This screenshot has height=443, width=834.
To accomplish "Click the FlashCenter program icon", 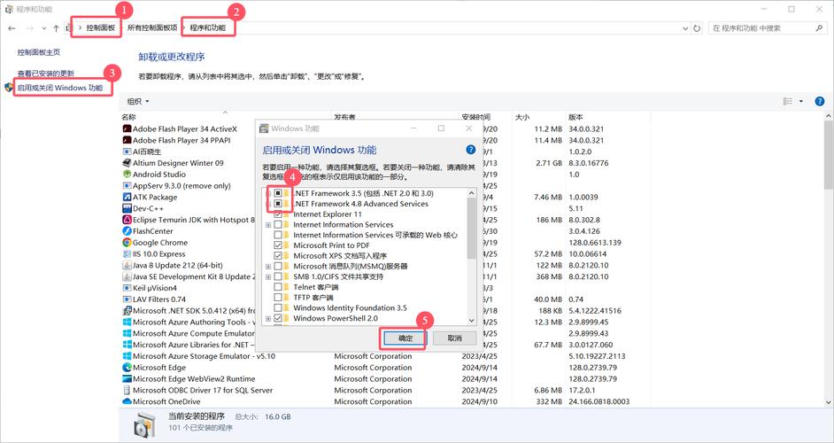I will tap(127, 231).
